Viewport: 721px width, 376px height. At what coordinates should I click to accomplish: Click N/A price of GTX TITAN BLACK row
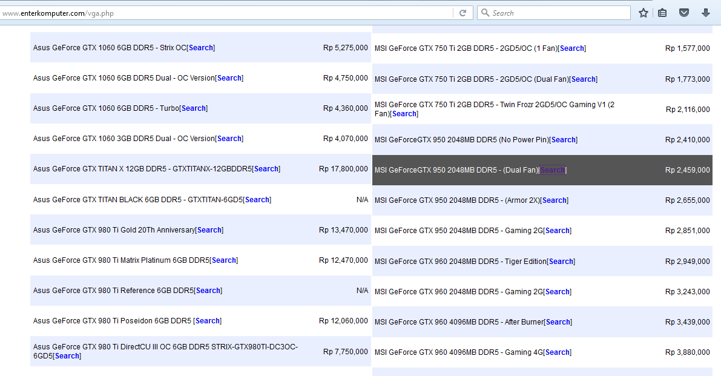pos(363,200)
